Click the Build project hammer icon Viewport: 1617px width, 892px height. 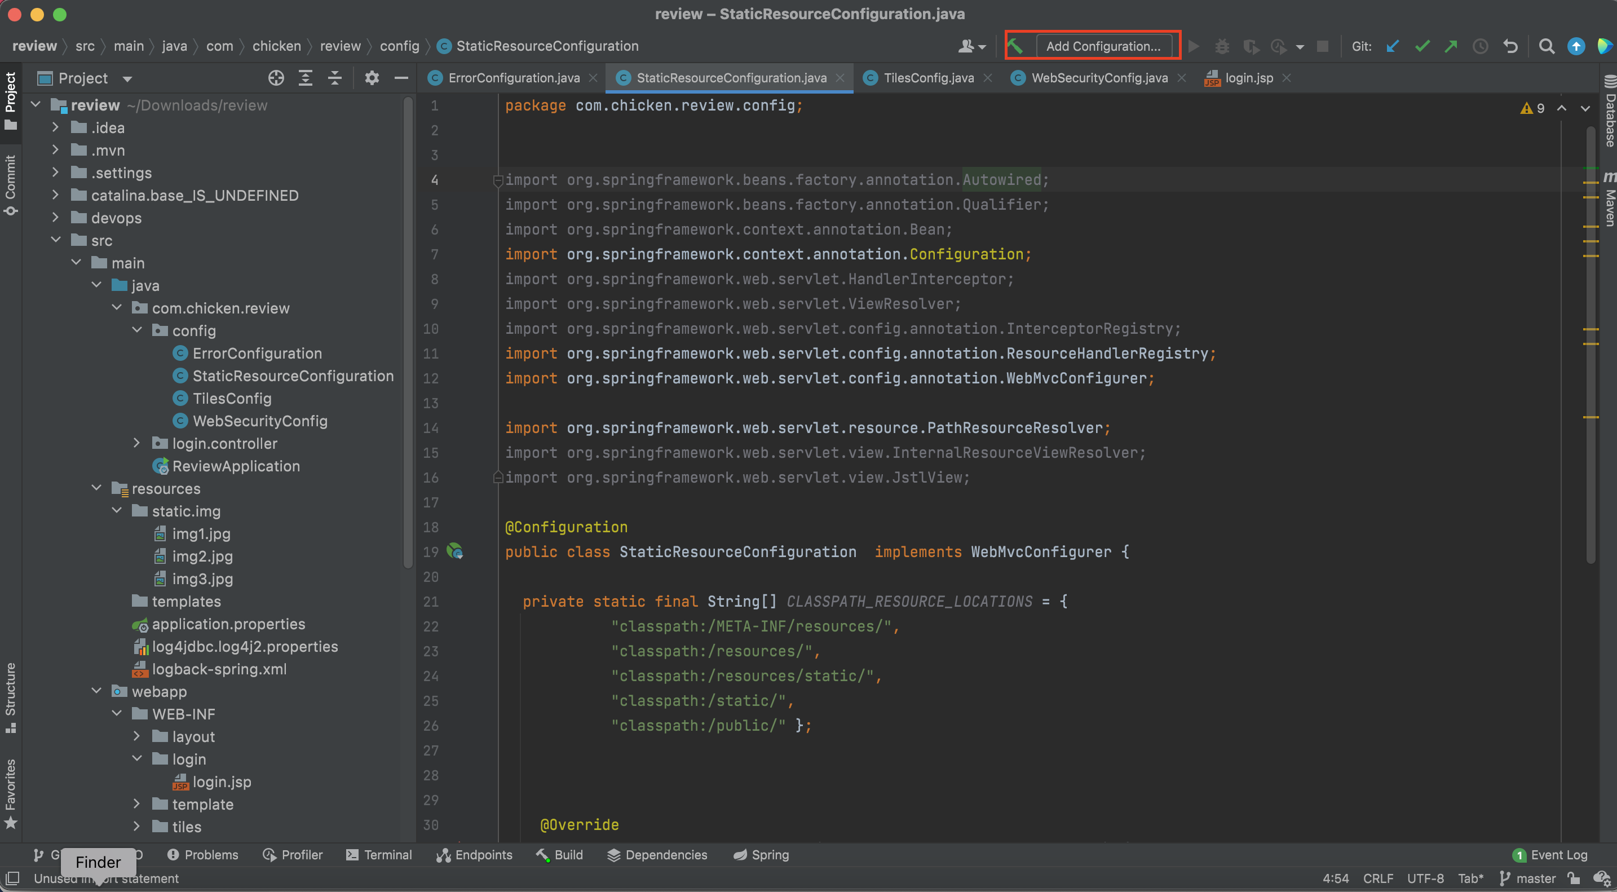(x=1015, y=46)
